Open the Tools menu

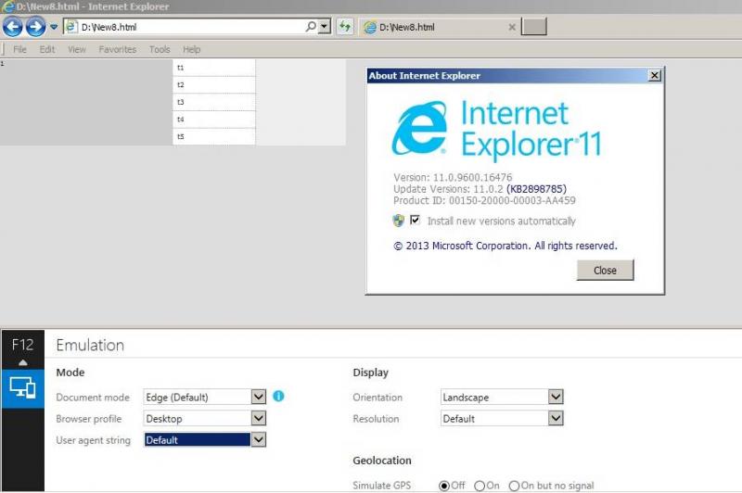coord(160,49)
